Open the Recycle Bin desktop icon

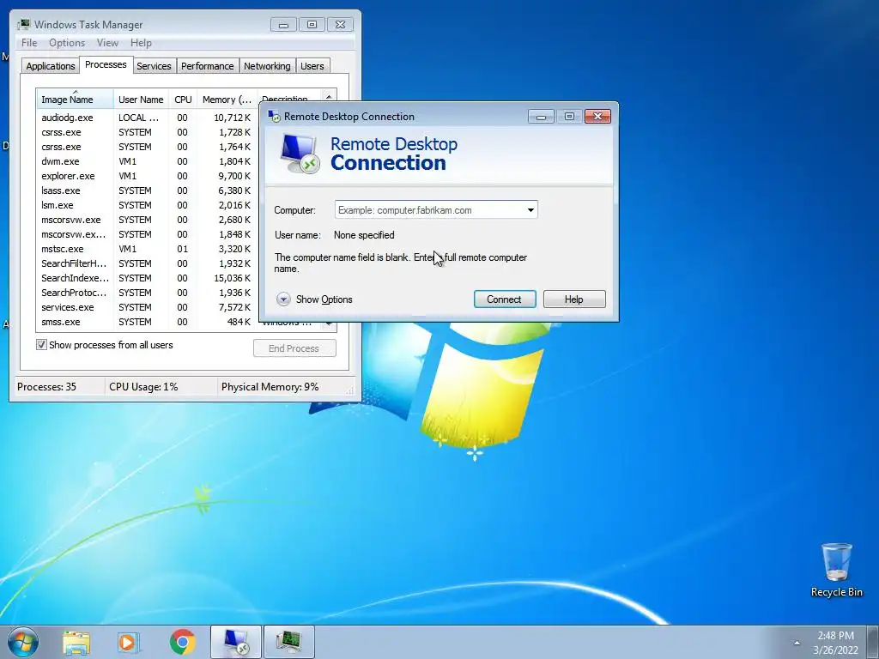[836, 570]
